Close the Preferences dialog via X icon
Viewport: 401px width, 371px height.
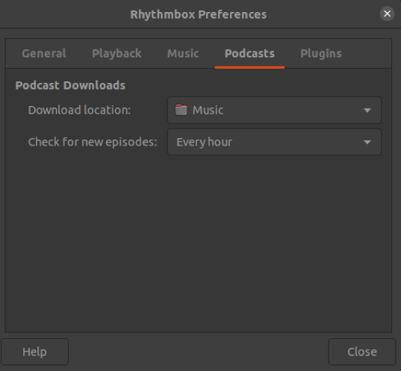pyautogui.click(x=388, y=13)
